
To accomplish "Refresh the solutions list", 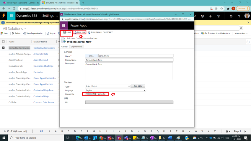I will pos(248,42).
